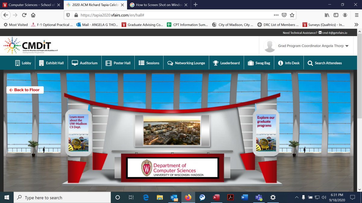Open the Firefox home page
Screen dimensions: 362x203
point(33,15)
